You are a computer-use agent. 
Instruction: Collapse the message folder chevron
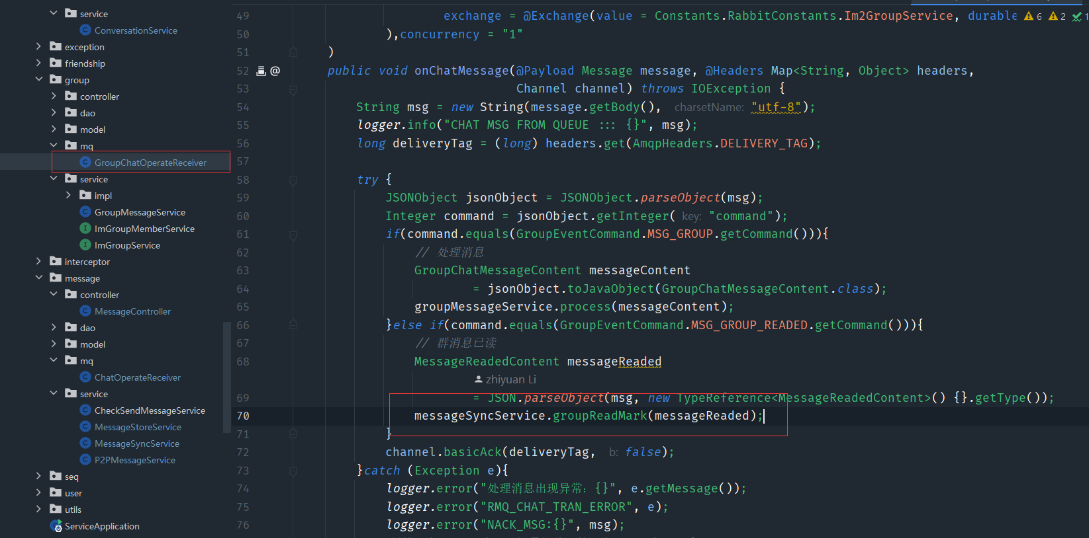click(x=38, y=278)
